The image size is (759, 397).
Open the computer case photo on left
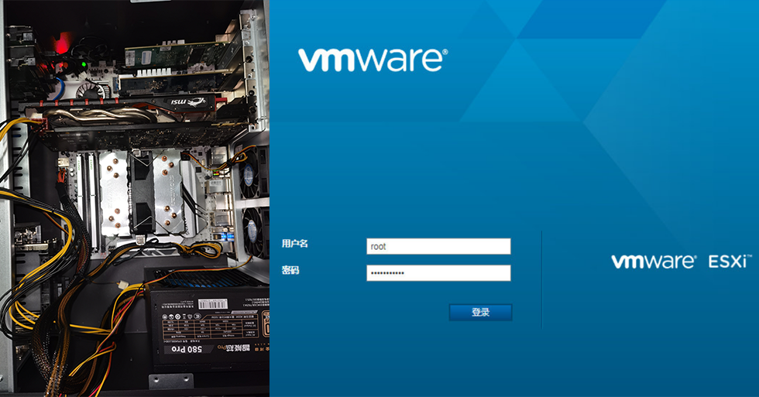[x=135, y=198]
